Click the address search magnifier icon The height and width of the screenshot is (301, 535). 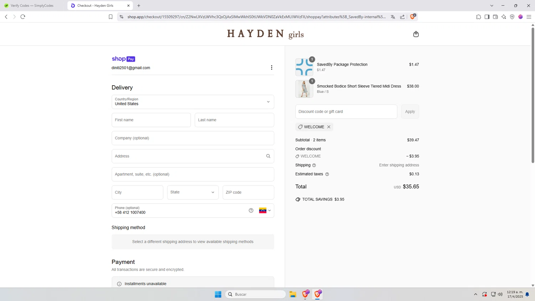click(268, 156)
